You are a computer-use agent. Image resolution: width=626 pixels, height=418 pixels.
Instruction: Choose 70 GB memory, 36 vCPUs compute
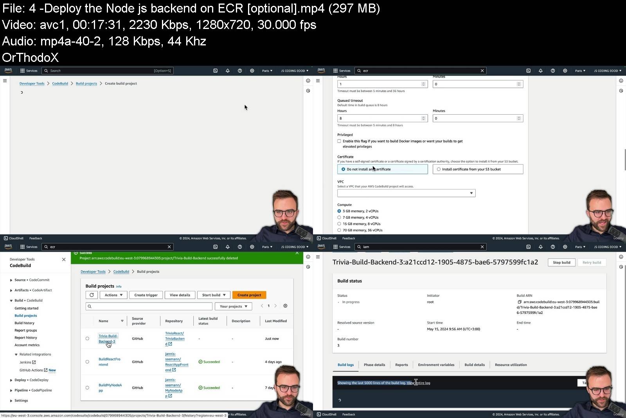tap(339, 230)
